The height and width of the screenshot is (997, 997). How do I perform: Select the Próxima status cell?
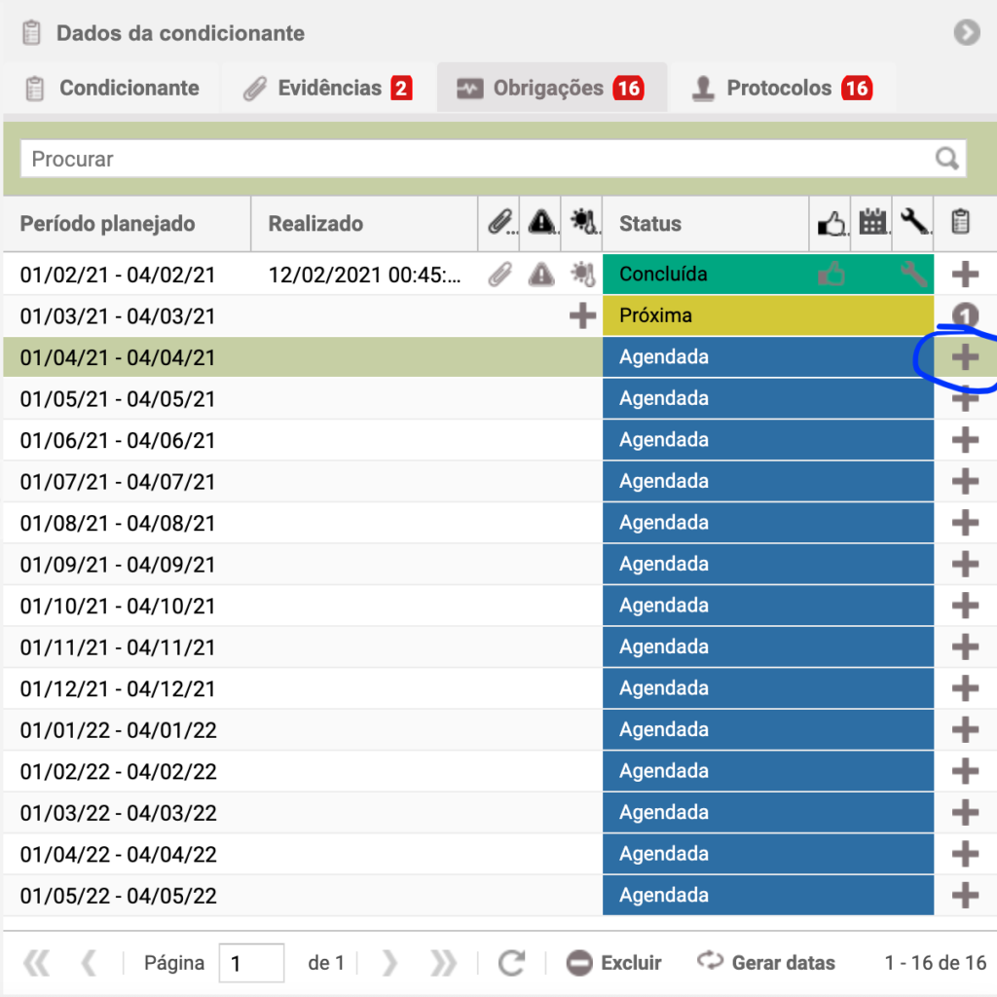click(x=705, y=315)
